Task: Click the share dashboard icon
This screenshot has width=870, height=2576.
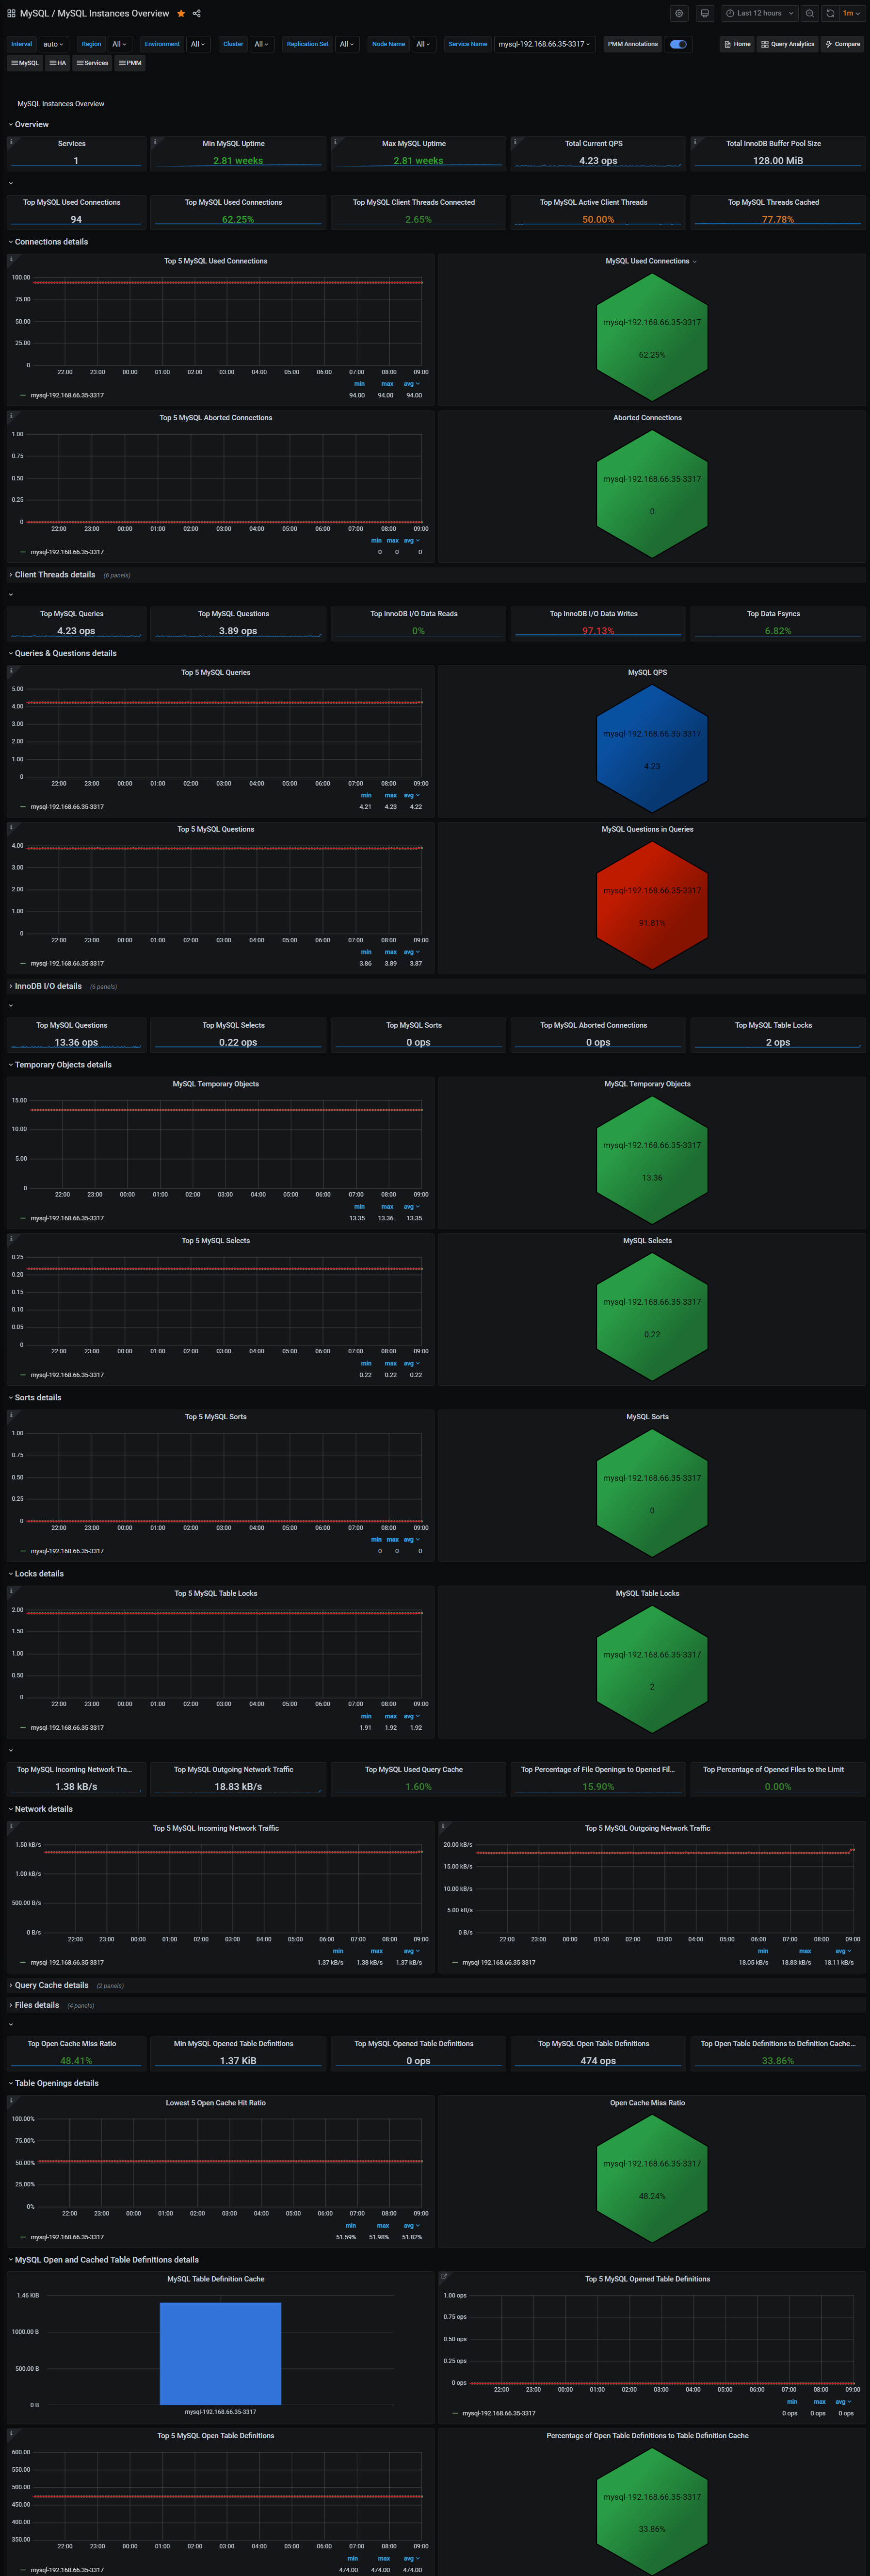Action: click(197, 14)
